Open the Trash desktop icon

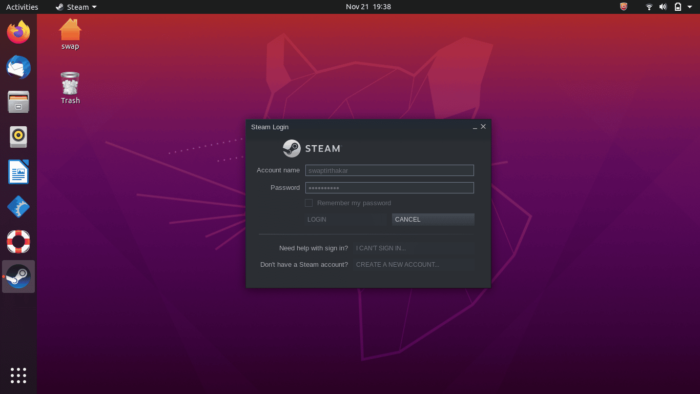coord(70,88)
